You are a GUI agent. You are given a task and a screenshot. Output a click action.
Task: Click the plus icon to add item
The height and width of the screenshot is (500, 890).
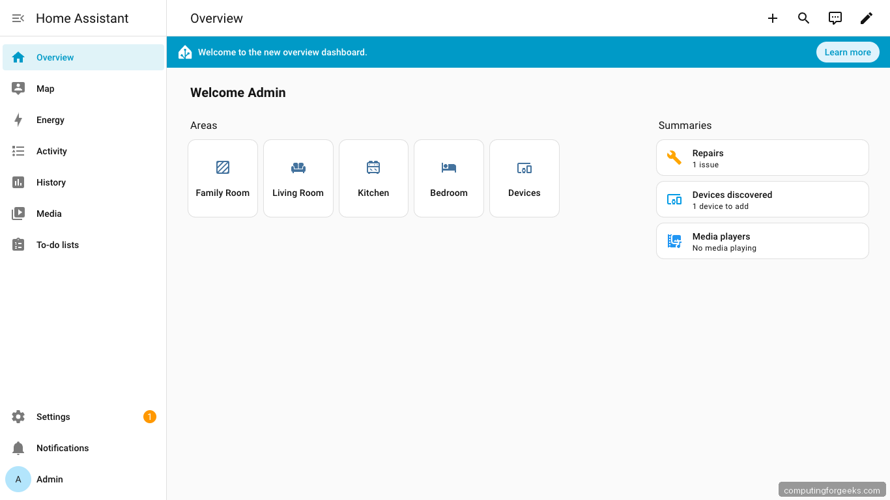tap(772, 18)
